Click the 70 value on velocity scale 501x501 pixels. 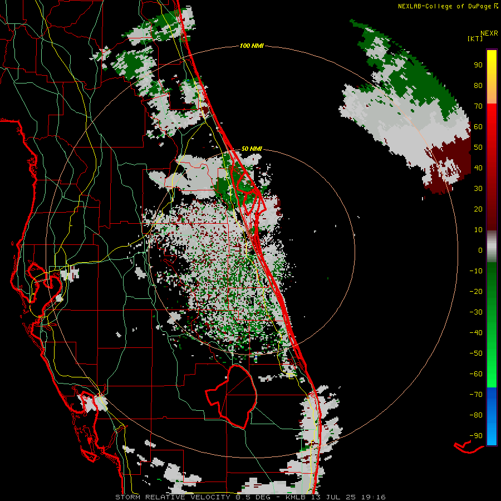coord(478,106)
